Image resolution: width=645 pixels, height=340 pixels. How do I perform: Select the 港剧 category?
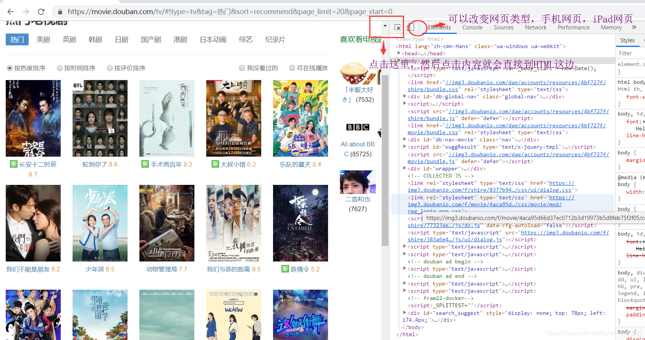(180, 40)
